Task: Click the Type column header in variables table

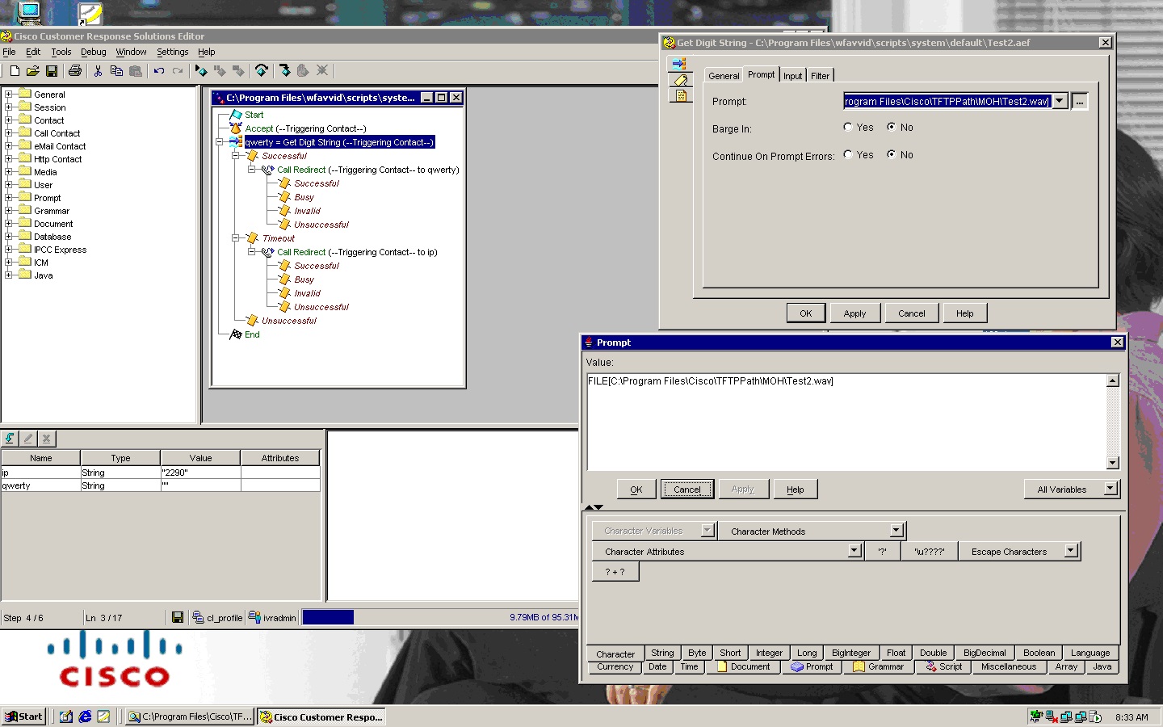Action: (120, 458)
